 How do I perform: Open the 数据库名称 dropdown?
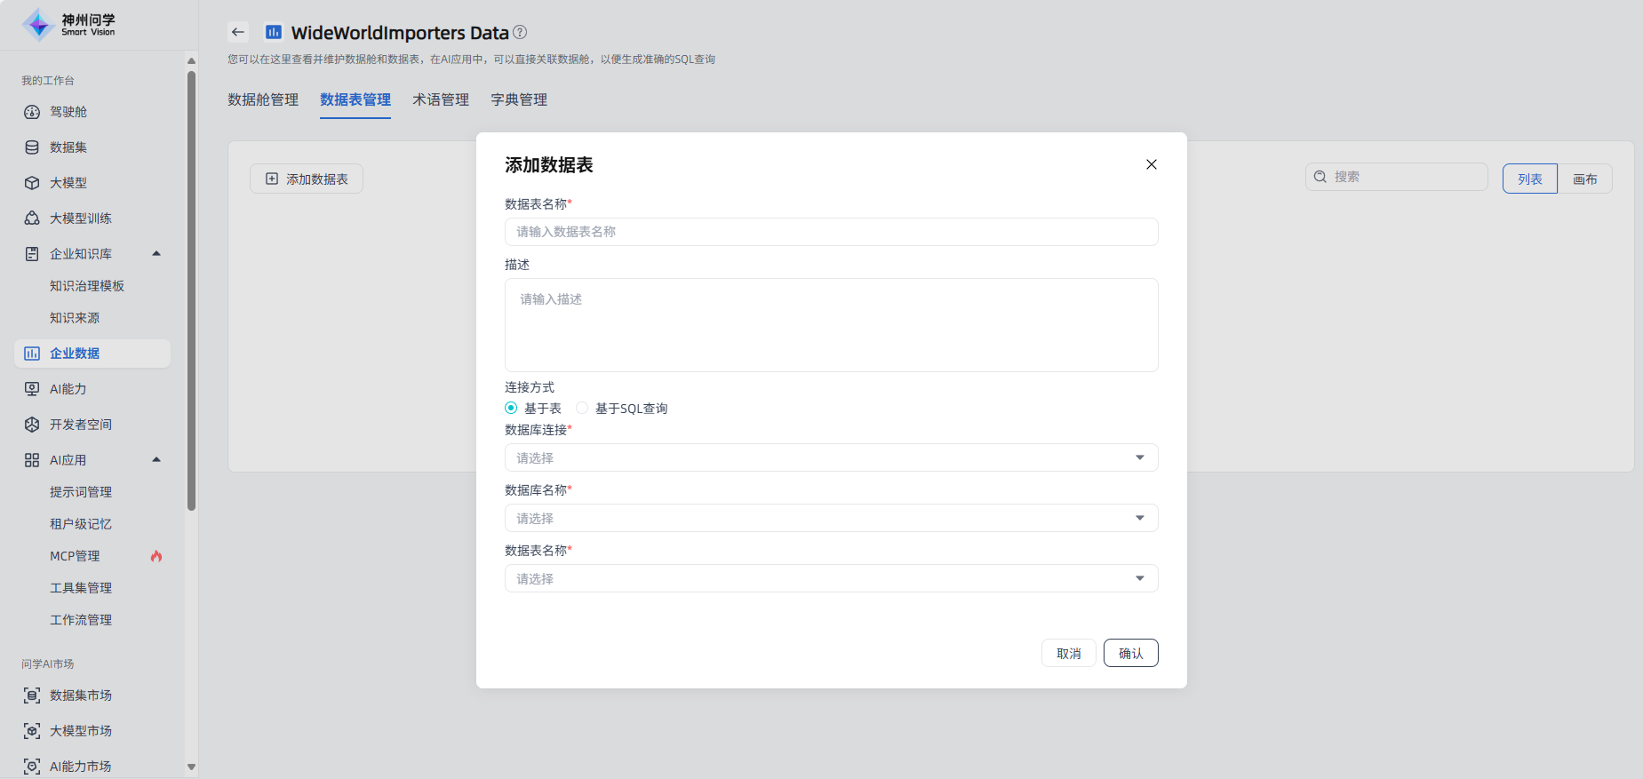[832, 518]
